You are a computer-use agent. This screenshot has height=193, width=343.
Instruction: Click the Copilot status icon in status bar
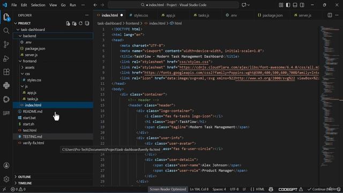click(x=271, y=189)
